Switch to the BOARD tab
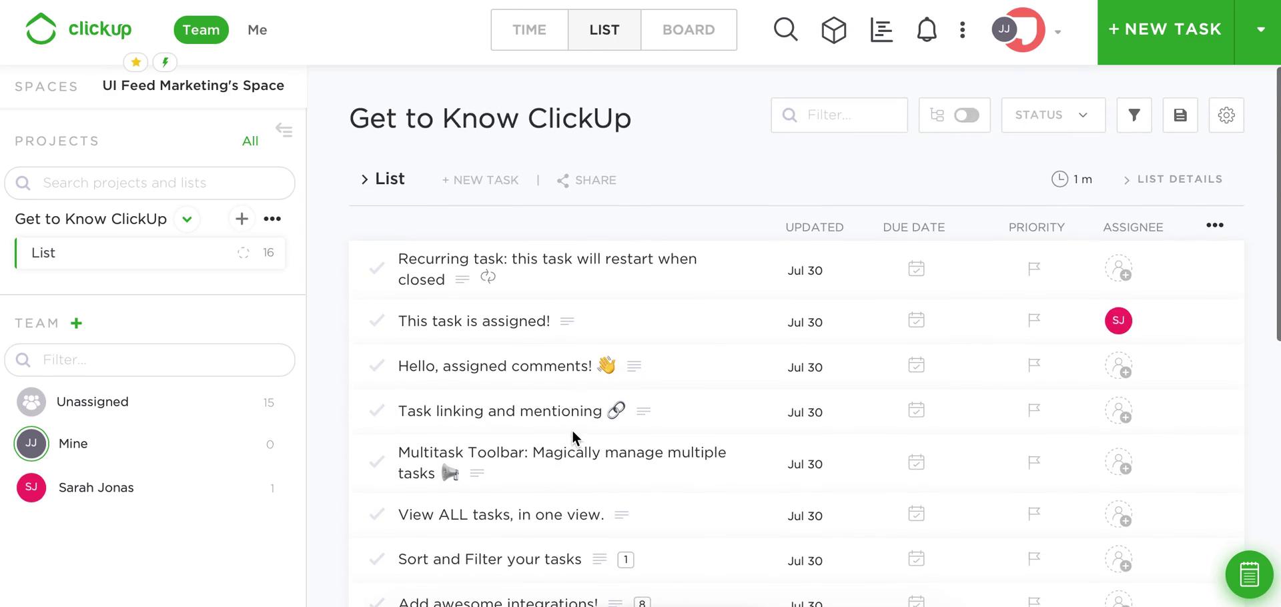 (x=689, y=30)
